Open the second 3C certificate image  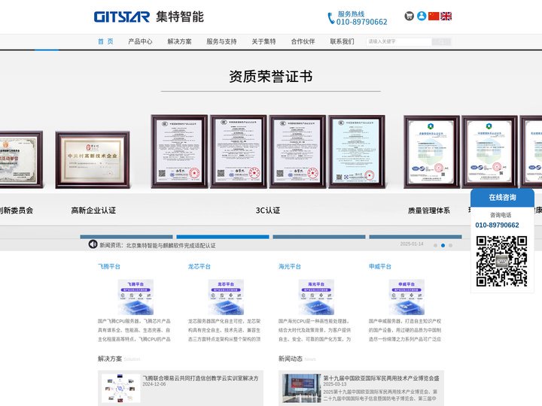coord(239,152)
